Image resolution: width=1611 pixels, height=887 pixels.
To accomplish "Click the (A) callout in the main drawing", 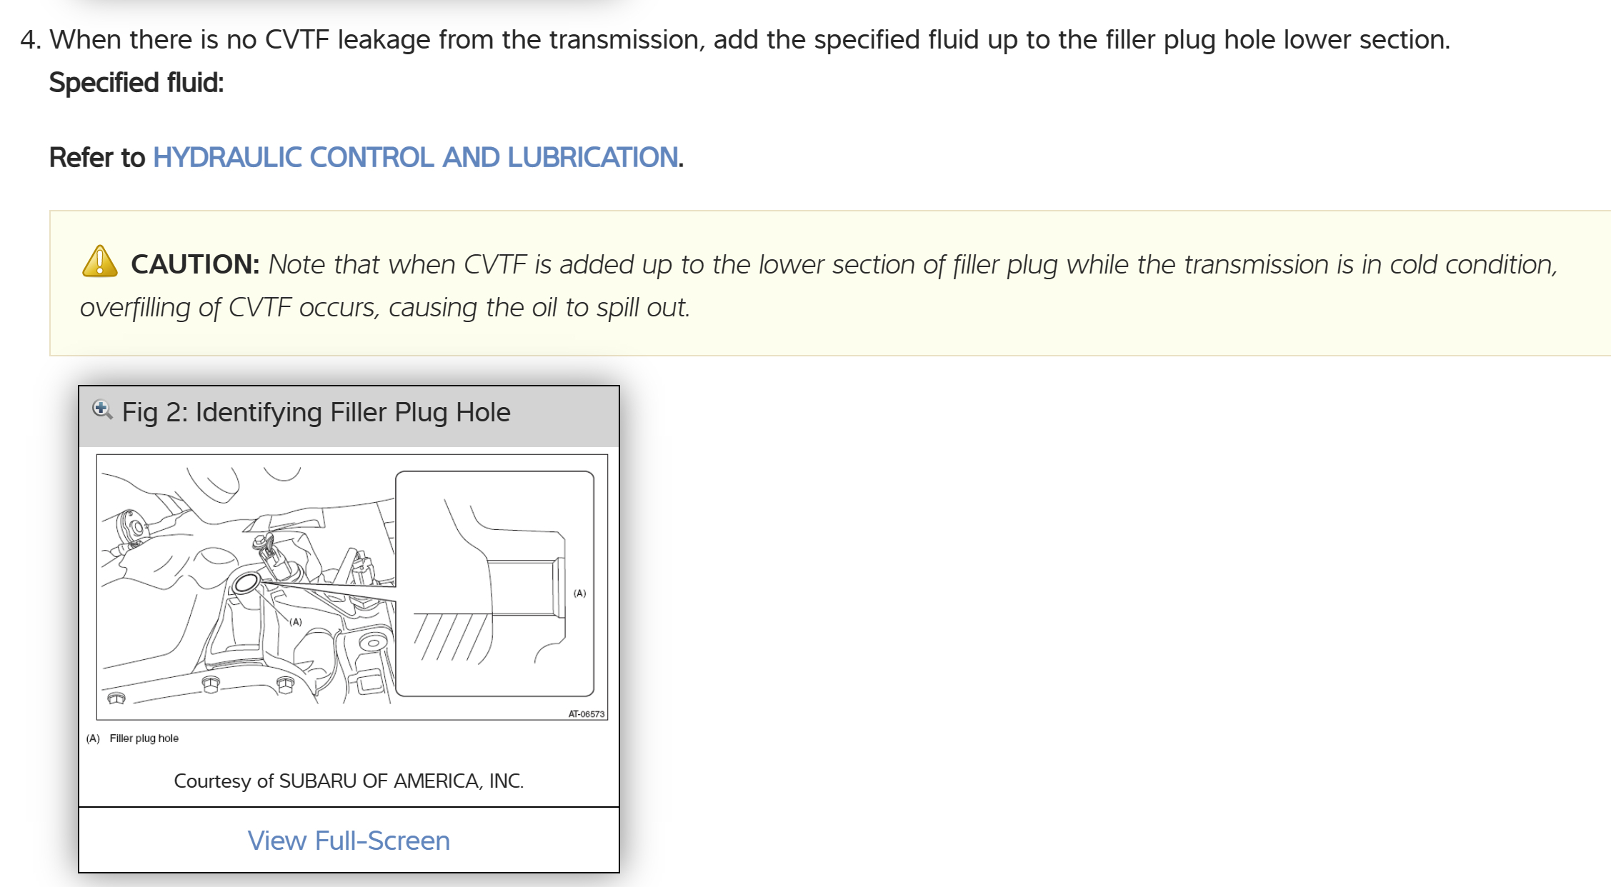I will 296,621.
